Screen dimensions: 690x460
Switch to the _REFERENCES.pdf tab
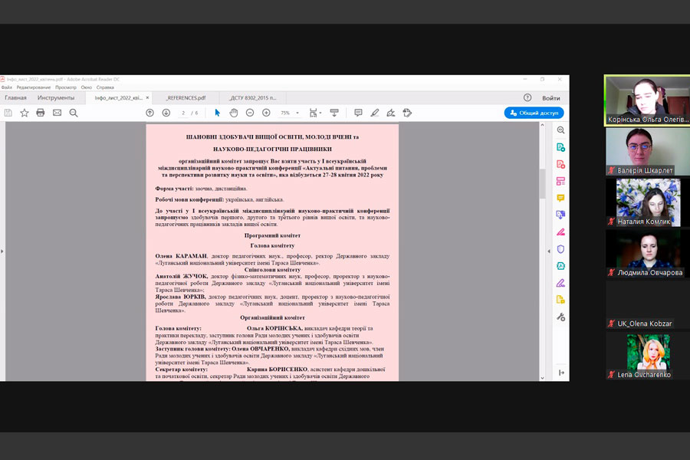(186, 98)
